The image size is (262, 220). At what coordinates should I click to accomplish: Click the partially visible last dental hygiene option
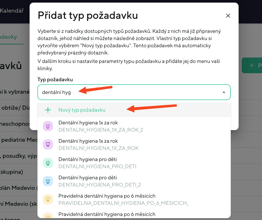click(107, 214)
